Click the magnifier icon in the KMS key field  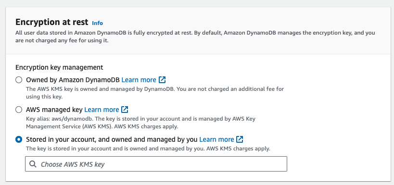click(33, 164)
